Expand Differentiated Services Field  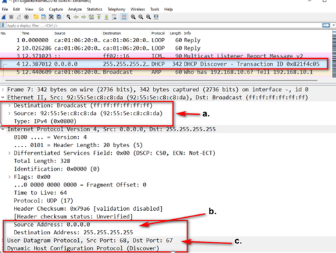[x=9, y=153]
